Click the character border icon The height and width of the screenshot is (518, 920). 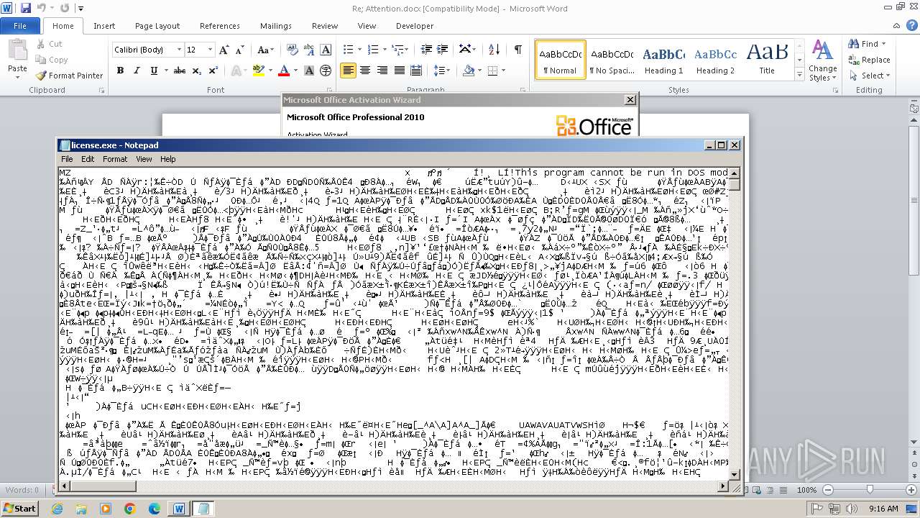(x=326, y=50)
